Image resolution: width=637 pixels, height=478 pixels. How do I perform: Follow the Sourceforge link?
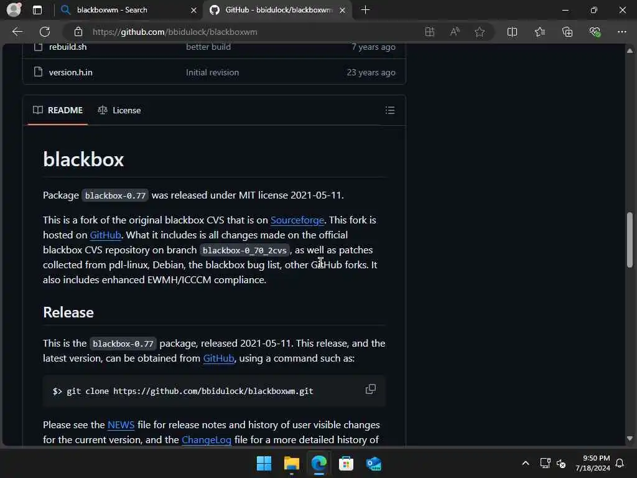click(297, 220)
